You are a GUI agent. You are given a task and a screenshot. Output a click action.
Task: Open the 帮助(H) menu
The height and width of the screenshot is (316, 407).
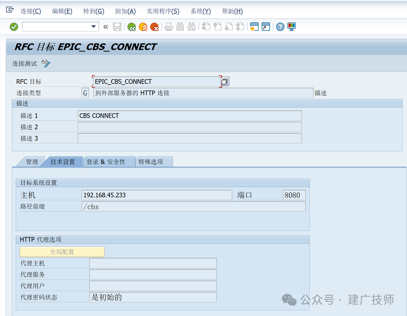[x=232, y=11]
